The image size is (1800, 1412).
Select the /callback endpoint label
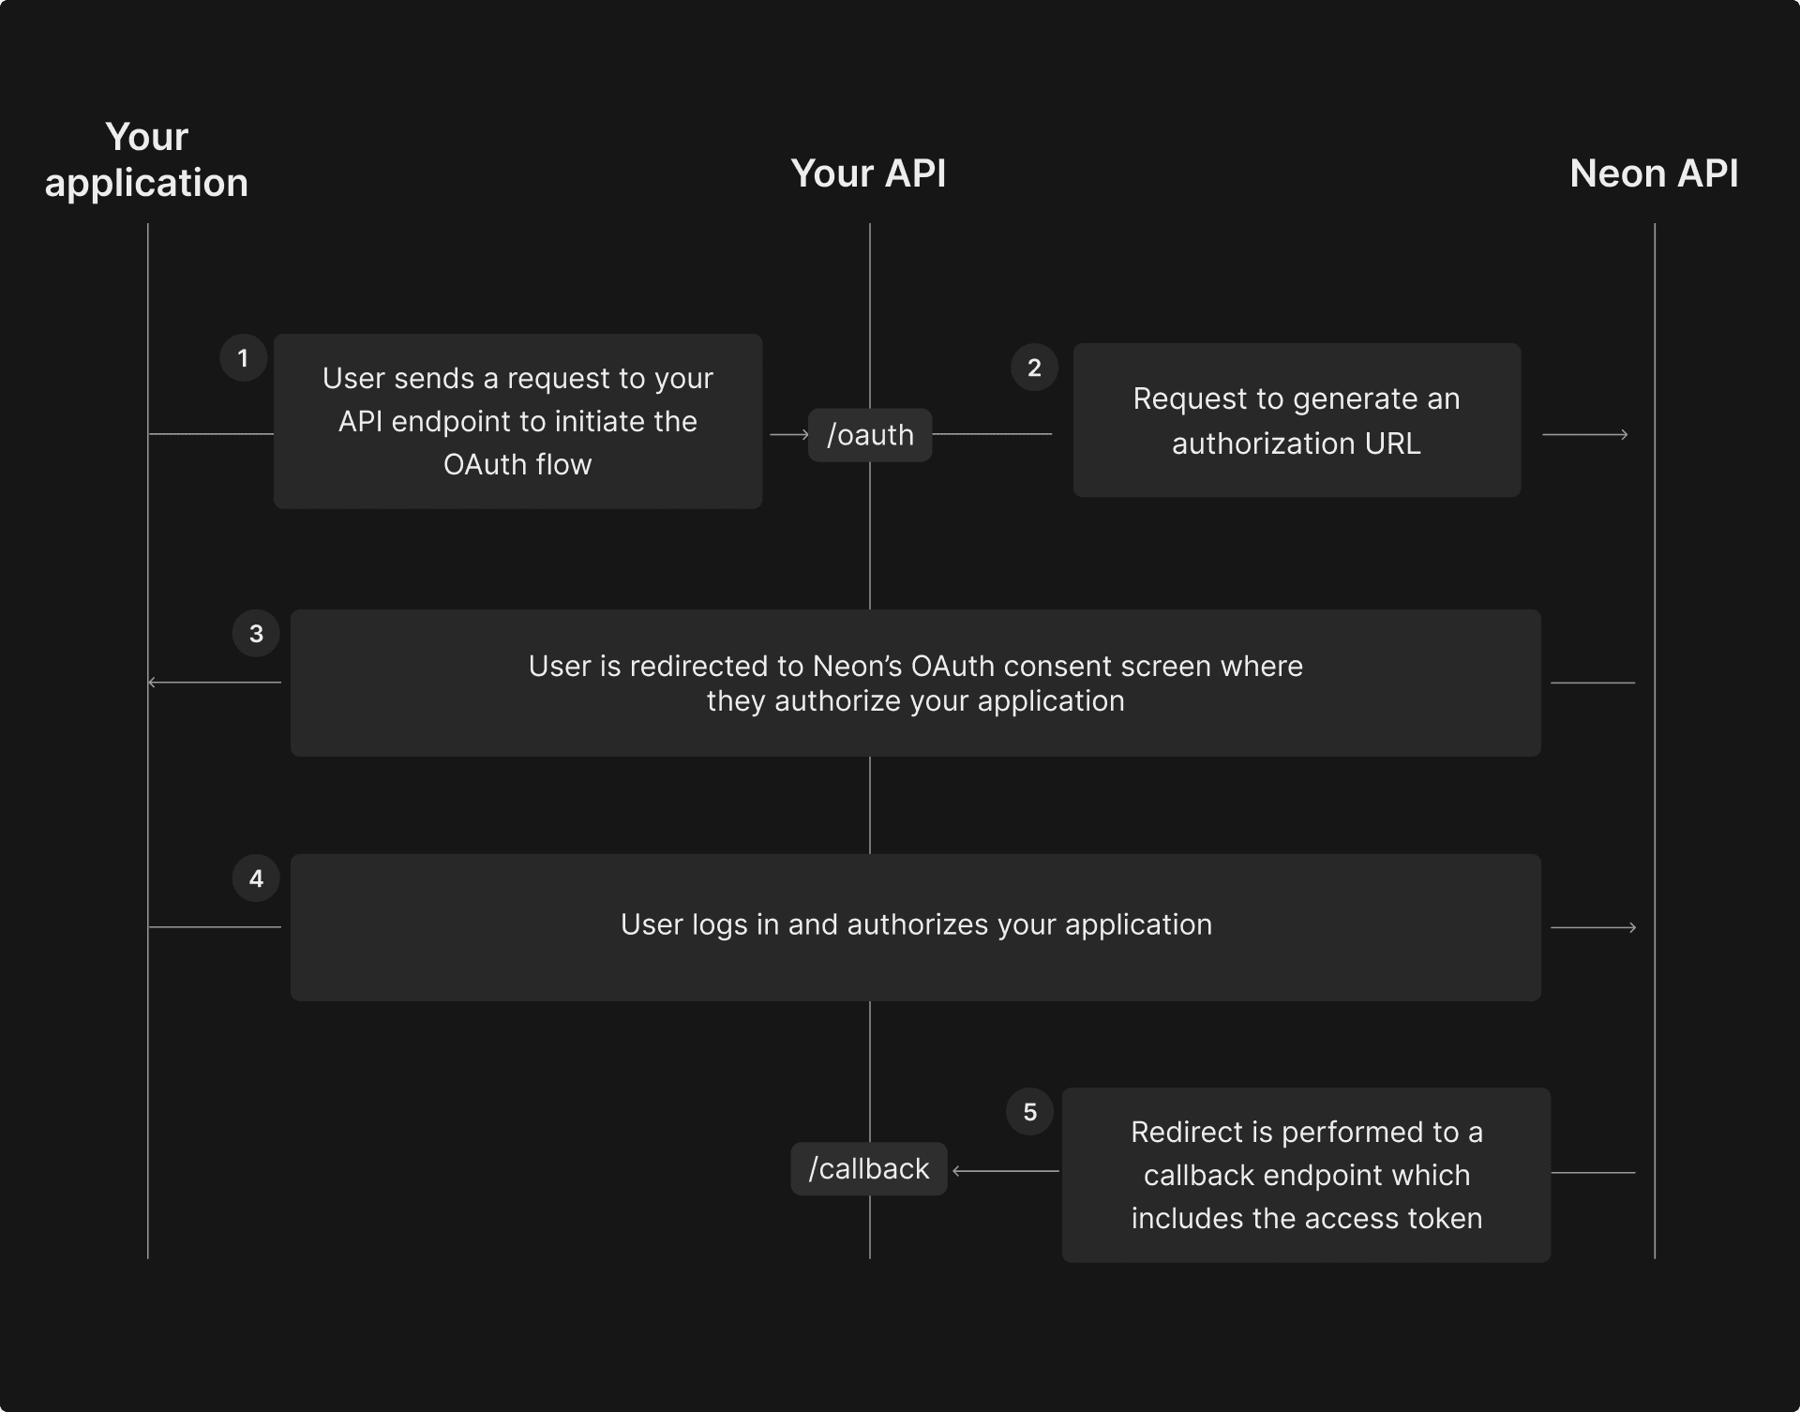pos(869,1169)
